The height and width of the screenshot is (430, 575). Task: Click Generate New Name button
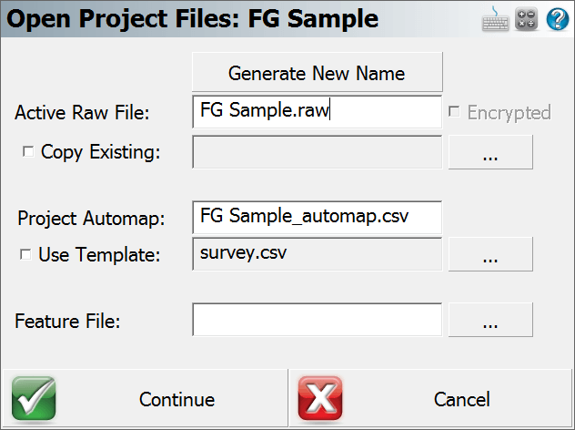click(318, 72)
